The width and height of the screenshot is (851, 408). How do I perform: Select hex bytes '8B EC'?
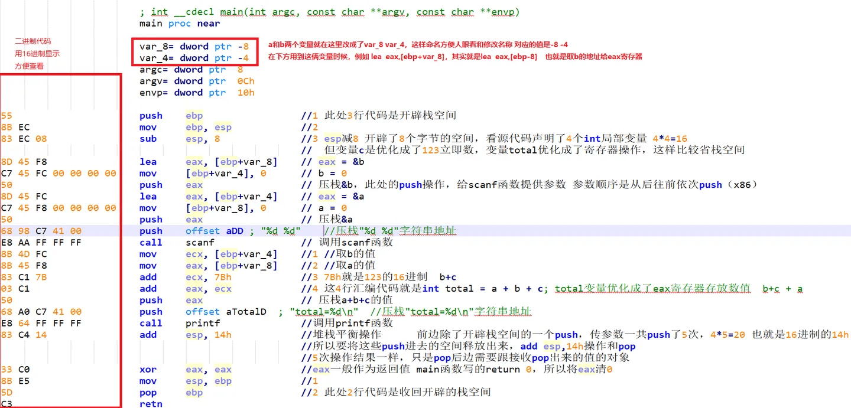15,128
